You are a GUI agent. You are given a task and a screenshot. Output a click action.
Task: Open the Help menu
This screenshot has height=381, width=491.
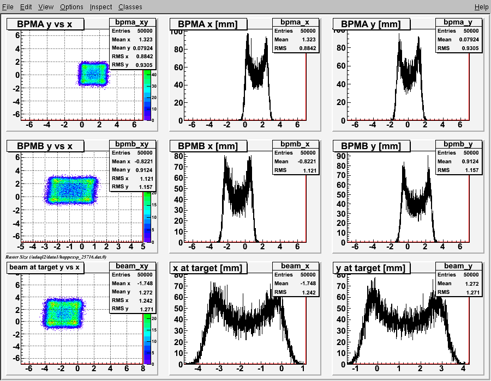(x=481, y=7)
